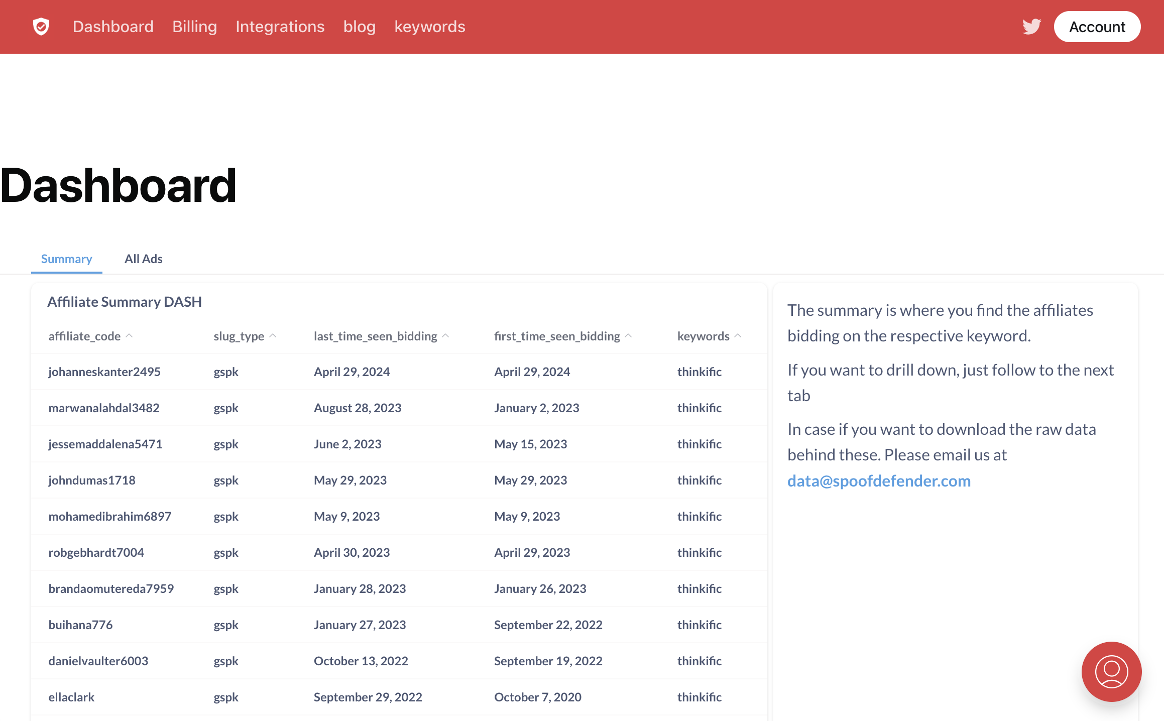Image resolution: width=1164 pixels, height=721 pixels.
Task: Open the red support chat bubble
Action: pyautogui.click(x=1111, y=671)
